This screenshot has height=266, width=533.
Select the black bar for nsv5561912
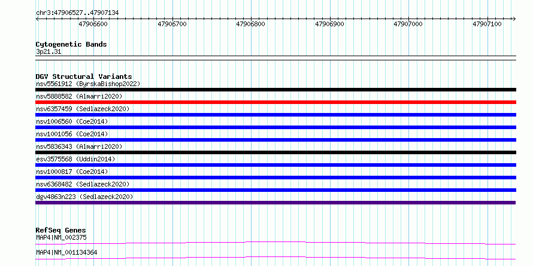(x=275, y=90)
